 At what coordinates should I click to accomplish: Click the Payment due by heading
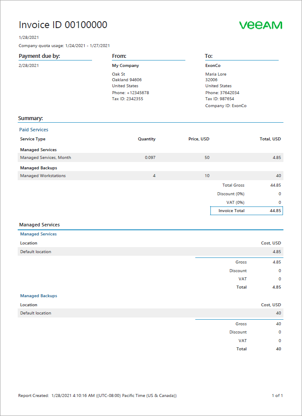click(39, 56)
